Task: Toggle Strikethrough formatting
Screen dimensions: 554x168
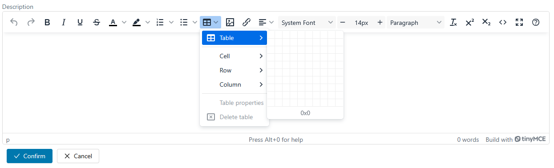Action: 97,22
